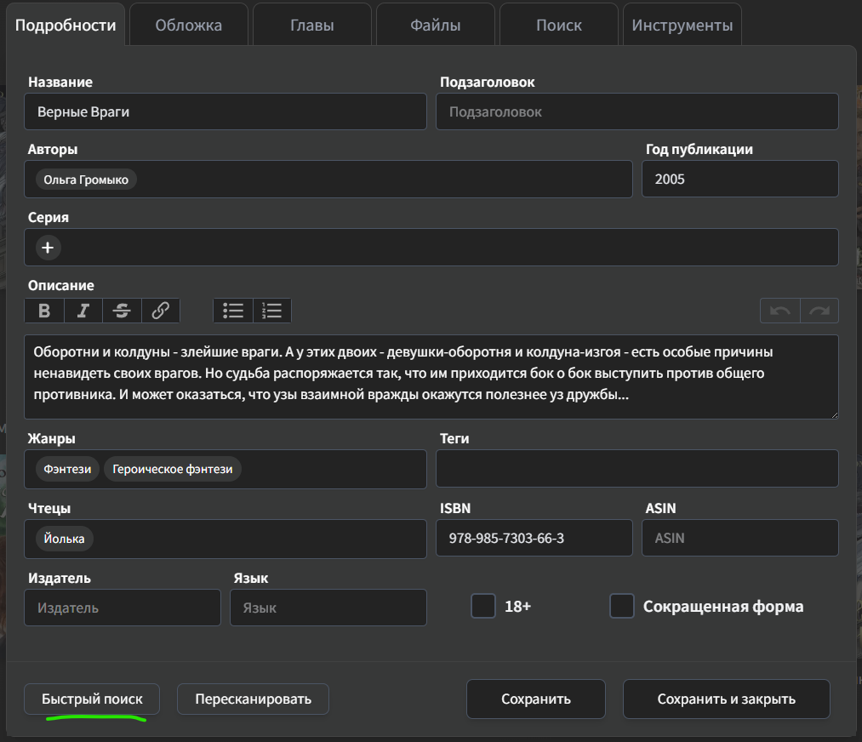Apply italic formatting in description toolbar
The width and height of the screenshot is (862, 742).
click(x=83, y=311)
